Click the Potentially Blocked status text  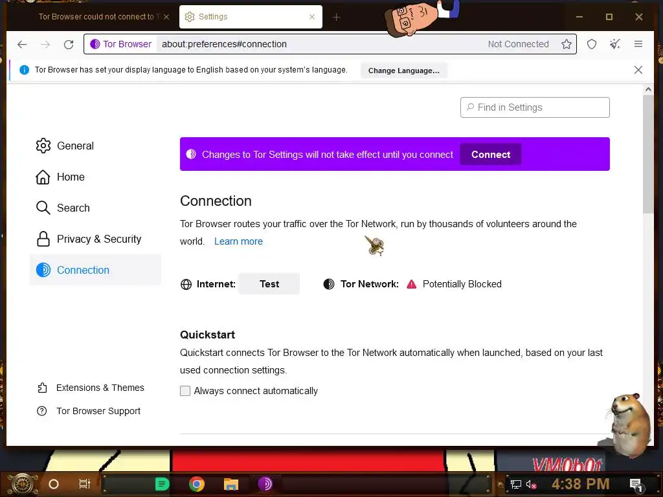462,284
